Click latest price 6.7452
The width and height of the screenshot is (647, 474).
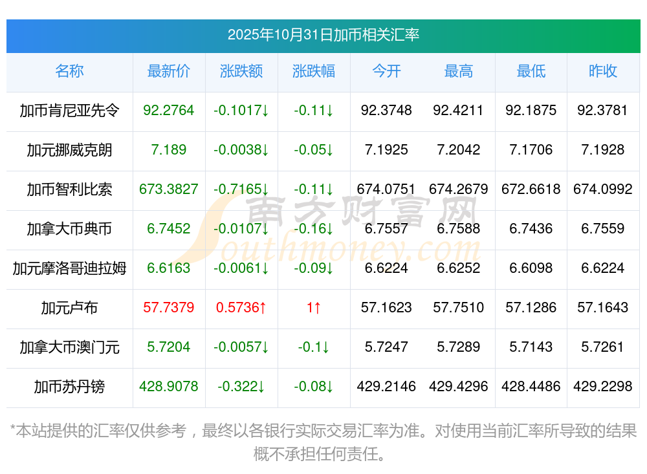tap(169, 228)
